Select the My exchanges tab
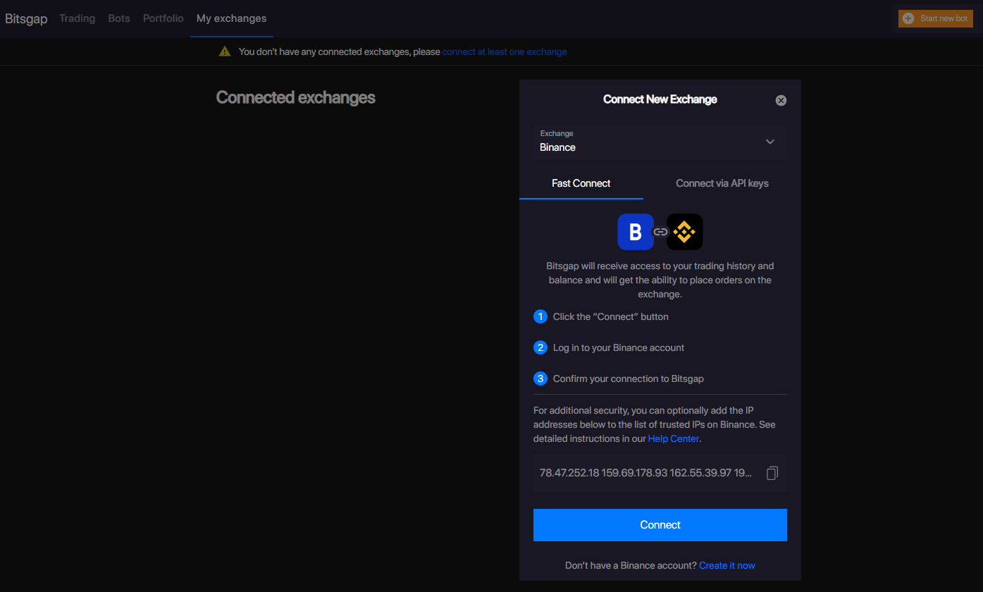Viewport: 983px width, 592px height. (x=231, y=18)
